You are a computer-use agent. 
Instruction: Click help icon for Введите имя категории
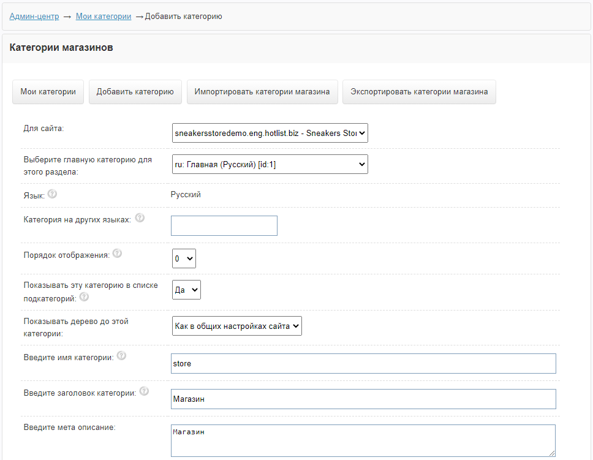pos(121,356)
